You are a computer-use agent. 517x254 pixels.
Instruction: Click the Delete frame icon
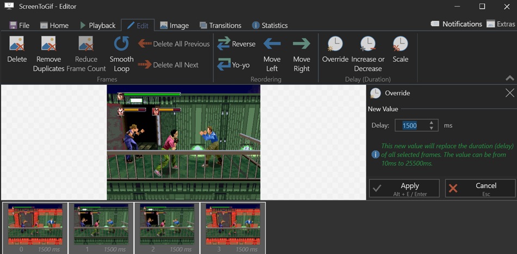click(17, 44)
